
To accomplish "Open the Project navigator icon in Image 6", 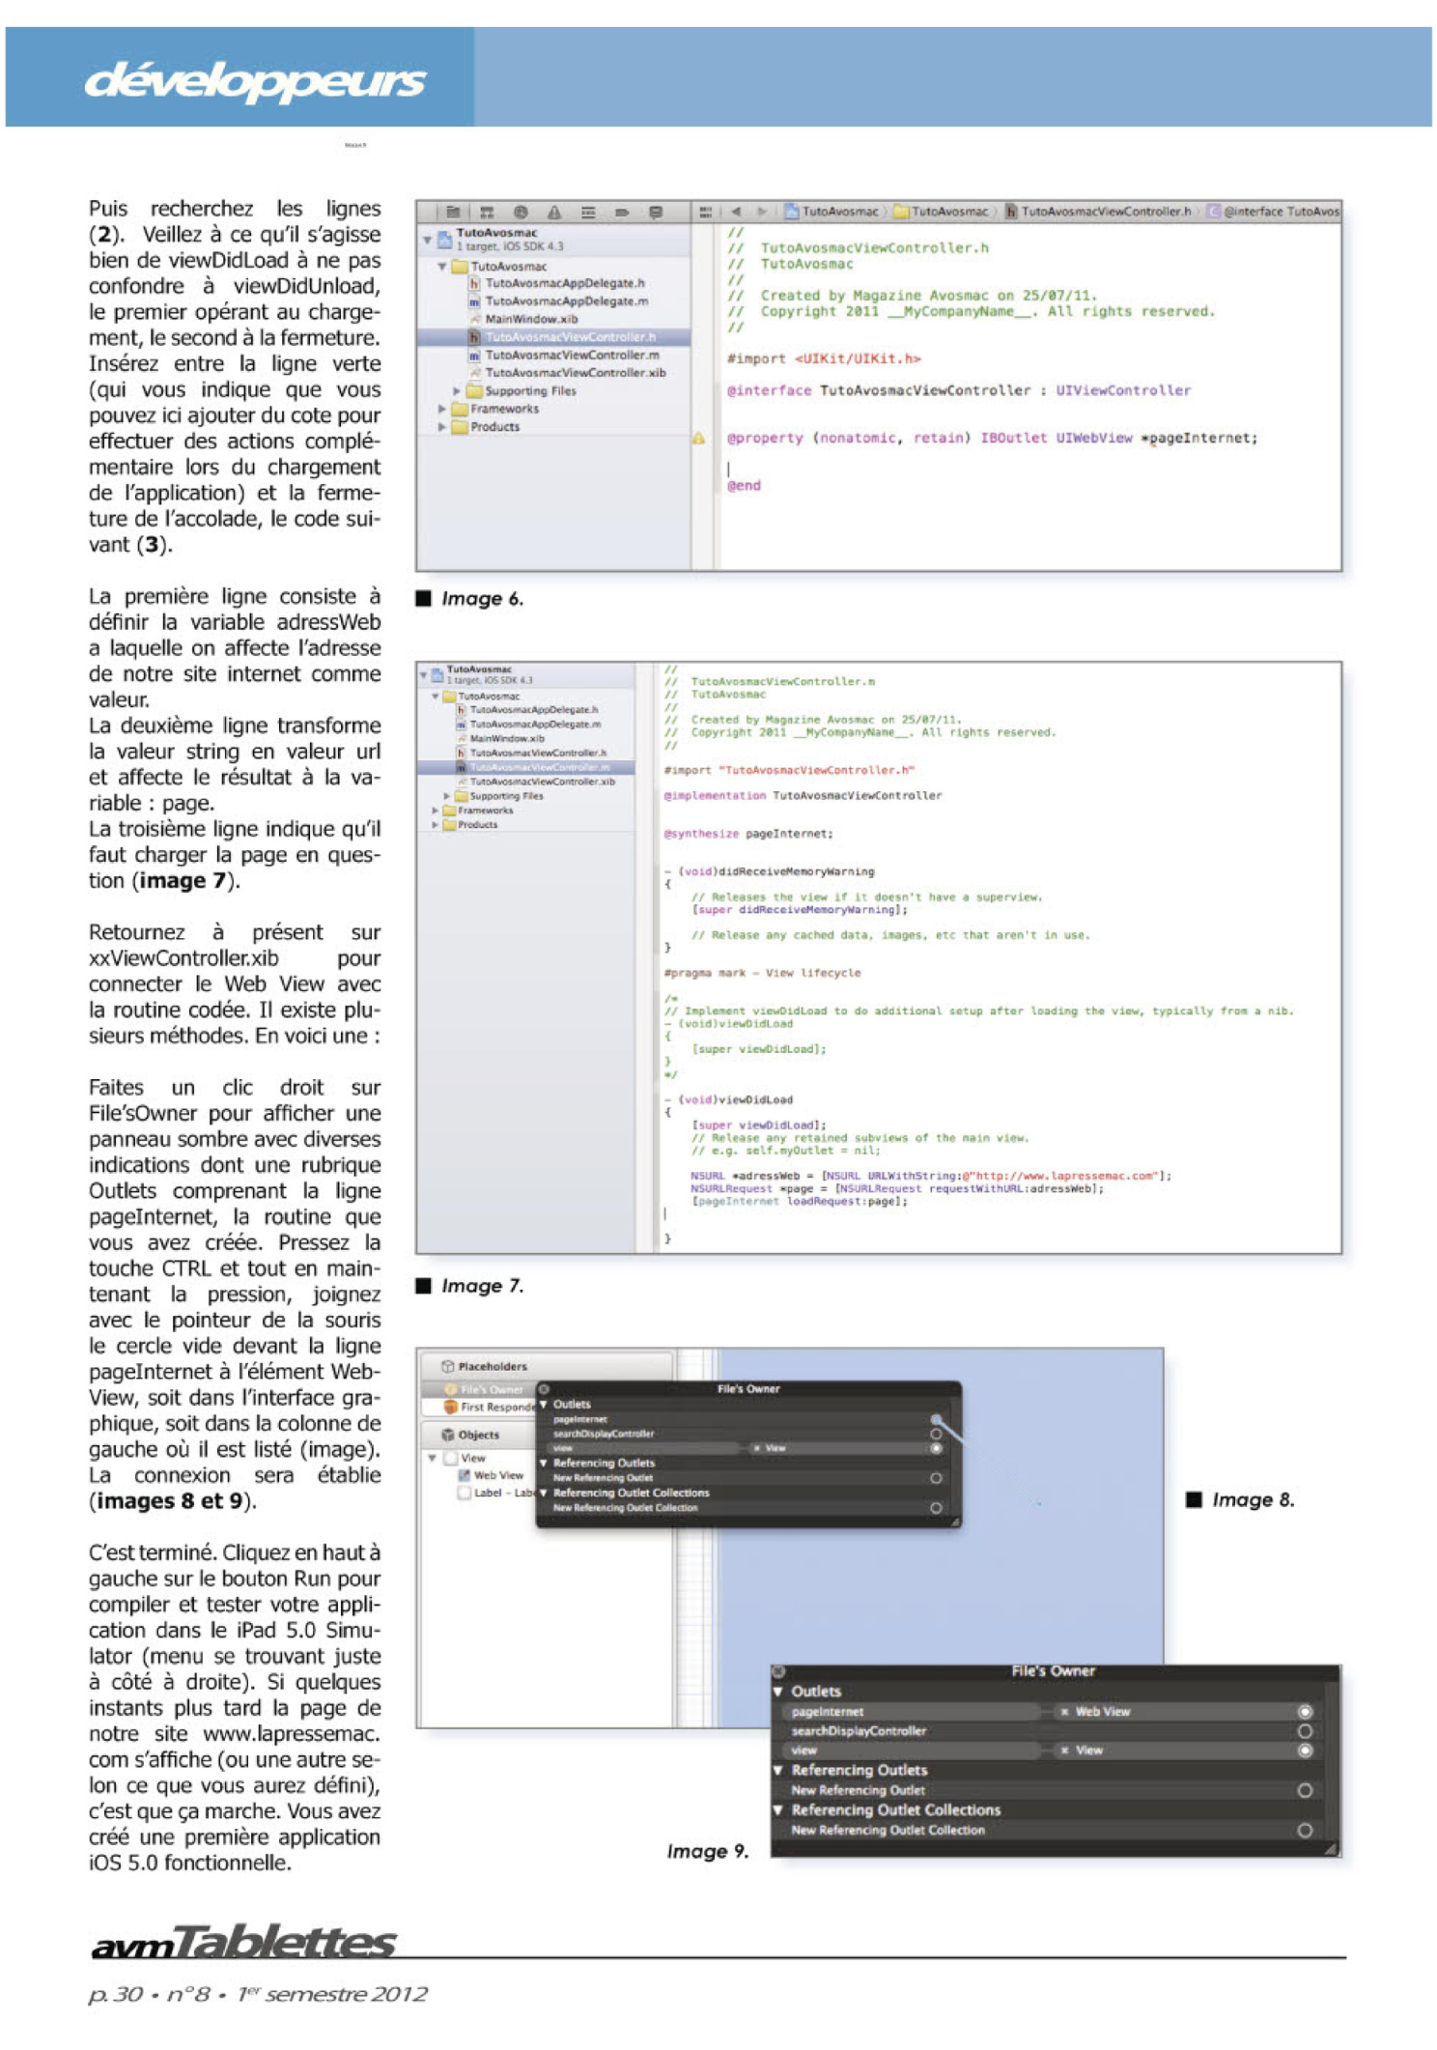I will [452, 212].
